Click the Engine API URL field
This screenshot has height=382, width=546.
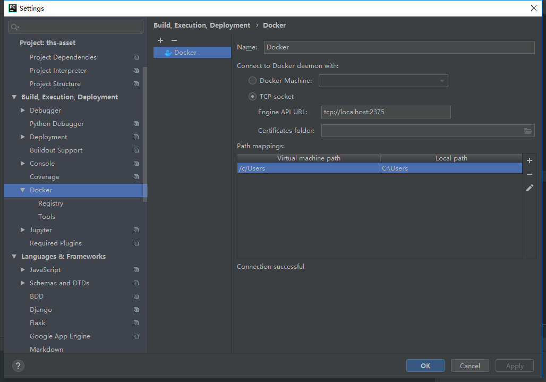tap(386, 112)
